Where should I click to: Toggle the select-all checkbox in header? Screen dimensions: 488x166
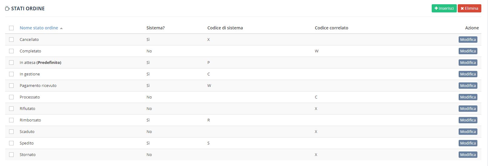12,28
